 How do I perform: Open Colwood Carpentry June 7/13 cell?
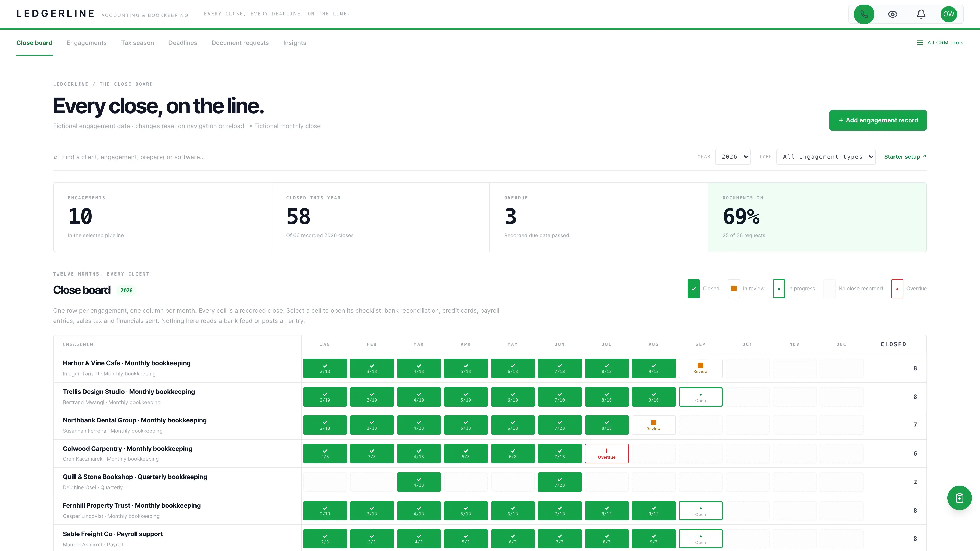click(560, 454)
